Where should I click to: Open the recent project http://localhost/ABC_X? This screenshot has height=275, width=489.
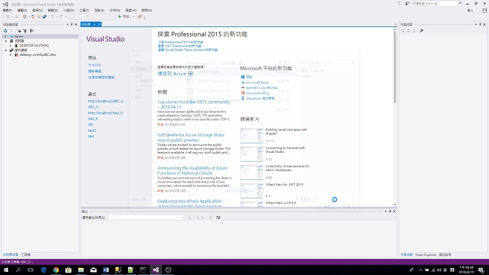tap(106, 101)
